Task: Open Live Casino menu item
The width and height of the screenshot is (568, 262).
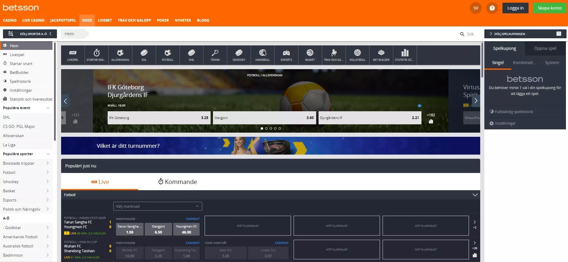Action: 33,20
